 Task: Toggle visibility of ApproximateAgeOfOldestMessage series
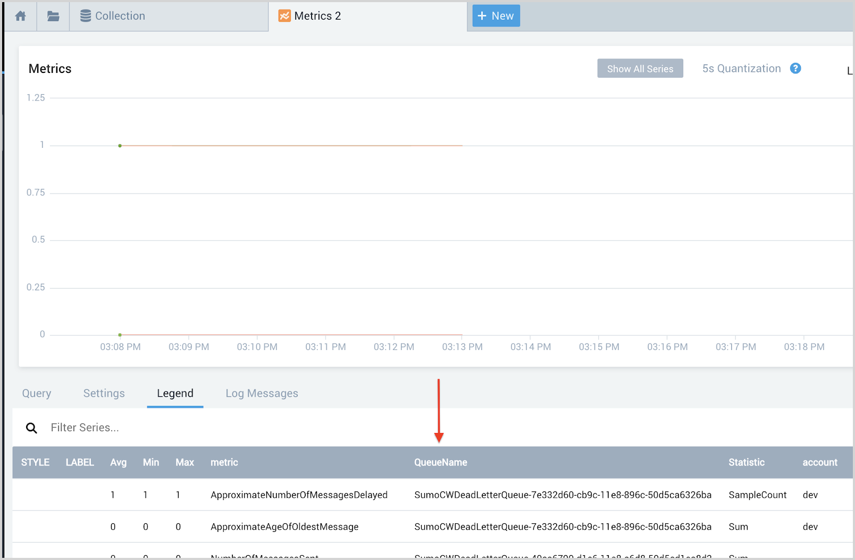pos(35,526)
